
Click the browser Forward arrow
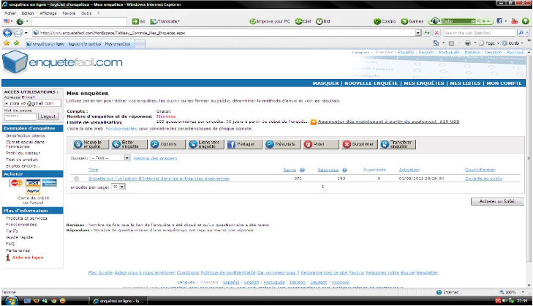18,33
